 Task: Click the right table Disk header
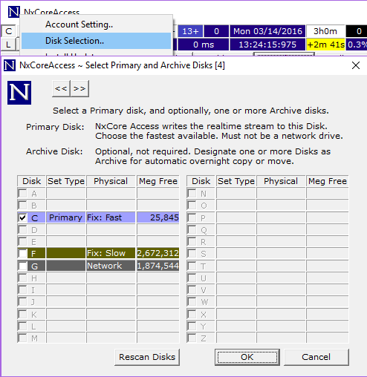(x=201, y=181)
